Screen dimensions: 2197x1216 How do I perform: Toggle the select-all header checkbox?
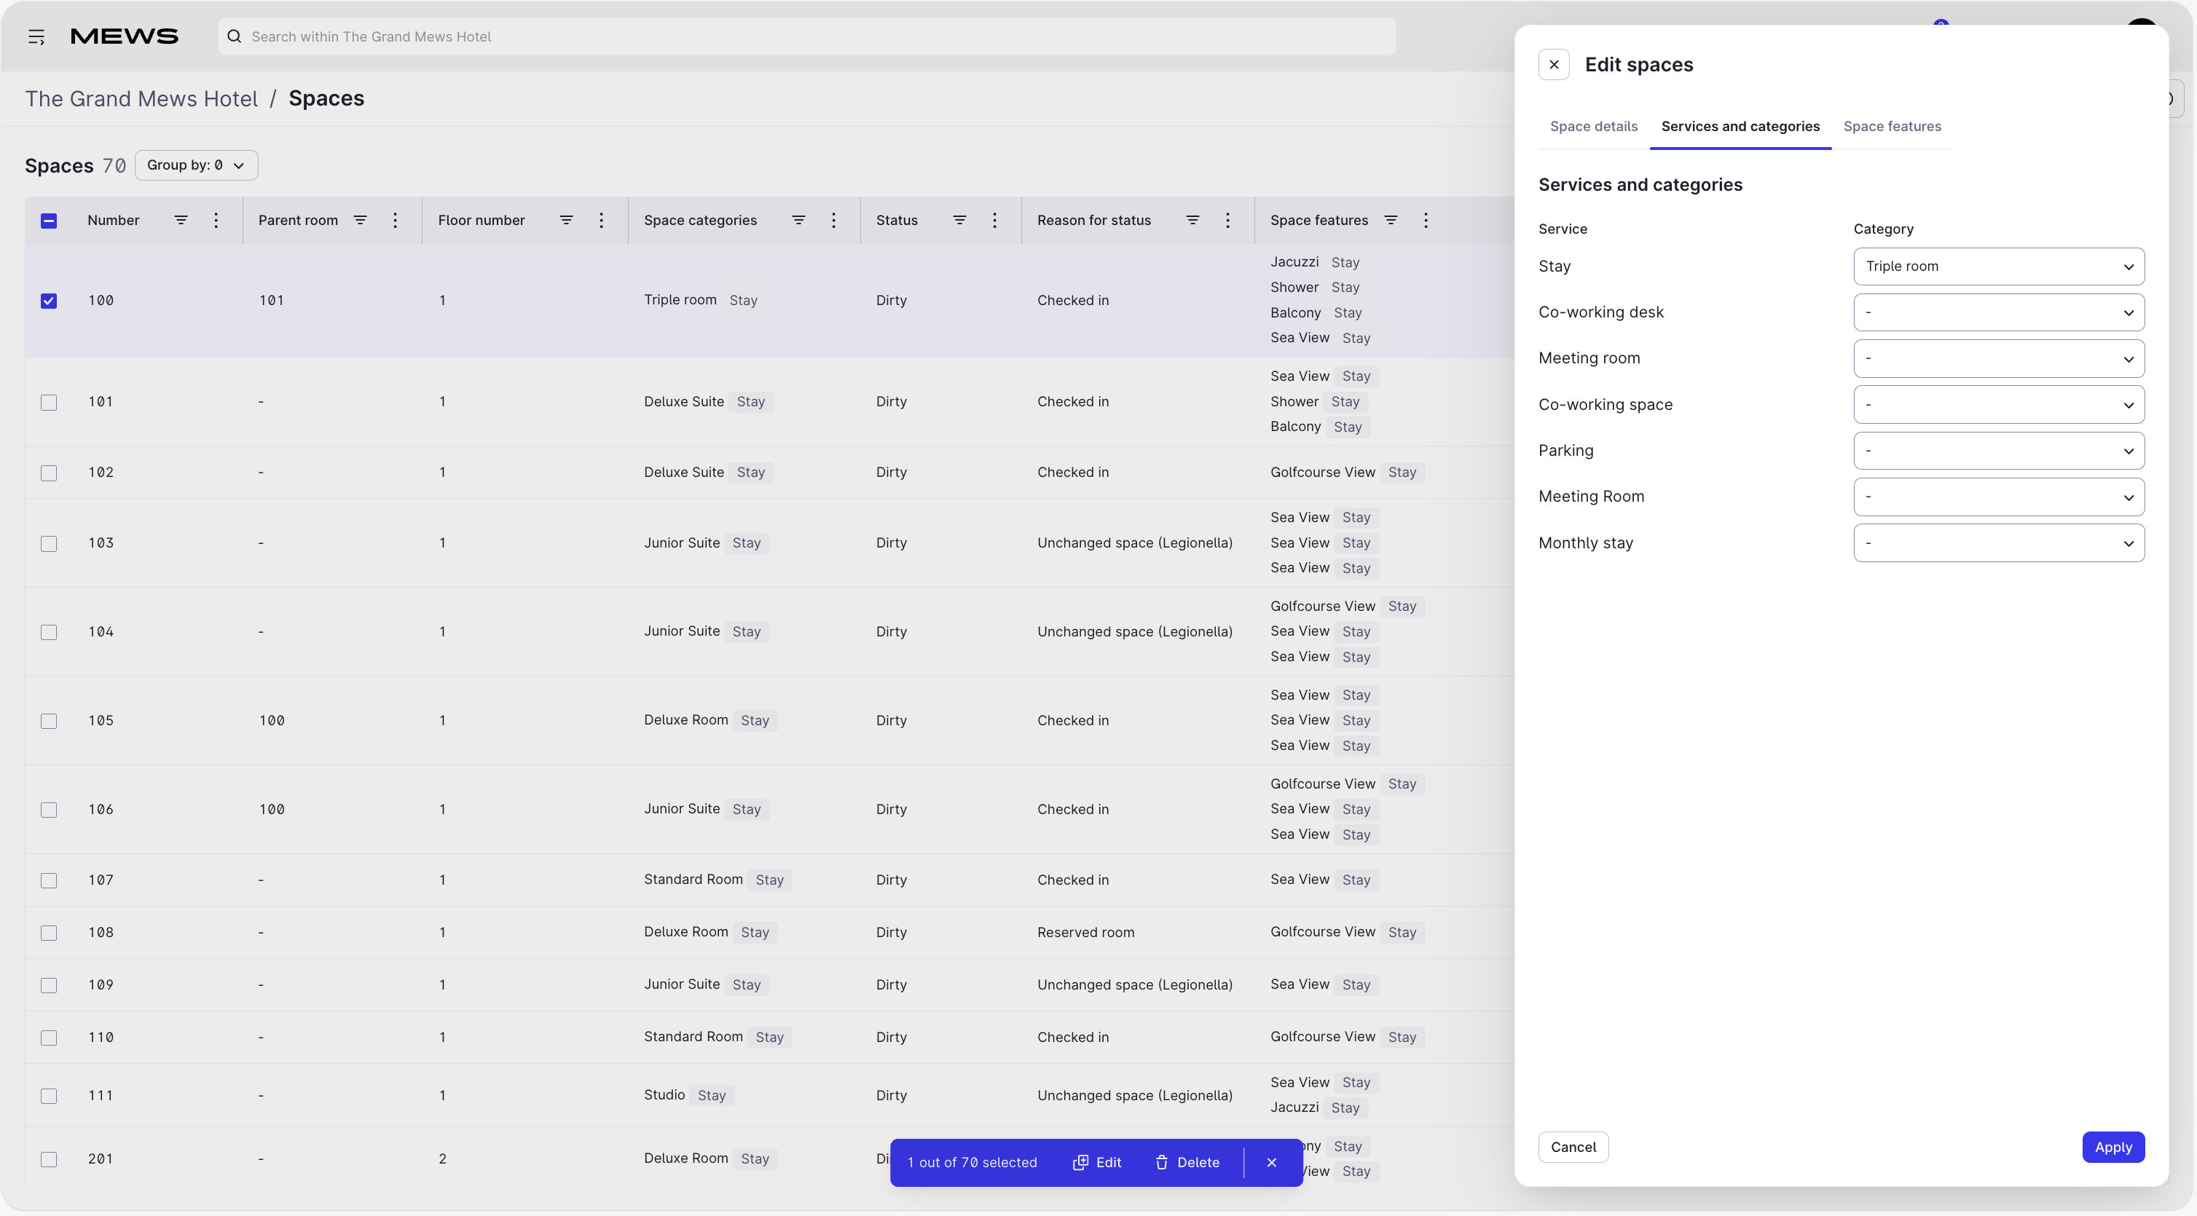[49, 221]
